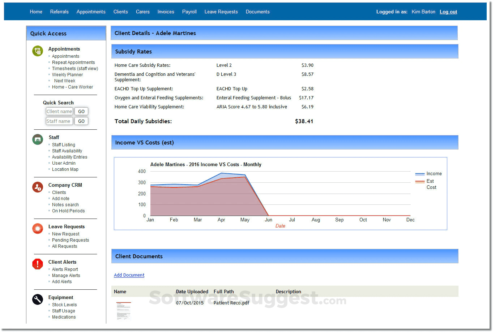
Task: Click the Client Alerts warning icon
Action: pyautogui.click(x=38, y=264)
